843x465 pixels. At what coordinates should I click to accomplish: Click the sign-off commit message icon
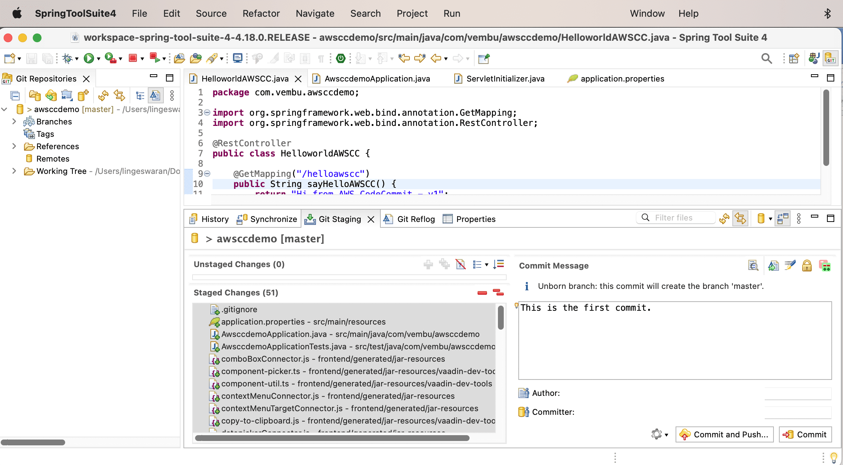click(790, 265)
